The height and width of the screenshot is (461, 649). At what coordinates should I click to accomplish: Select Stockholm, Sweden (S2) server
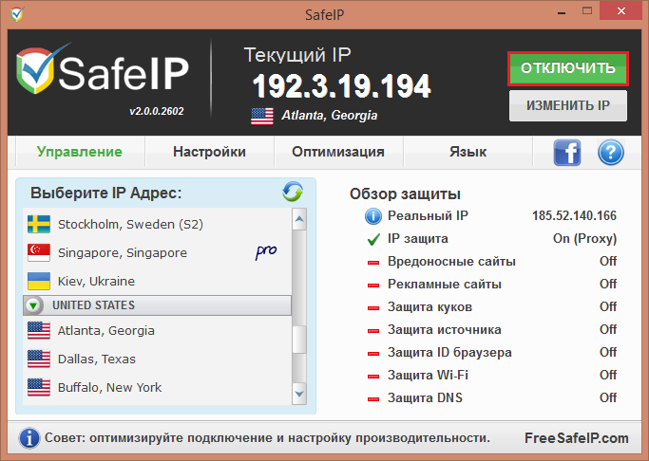tap(158, 224)
